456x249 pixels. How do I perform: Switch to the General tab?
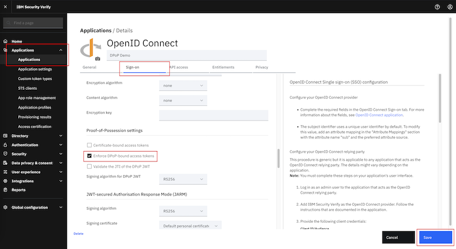[x=89, y=67]
